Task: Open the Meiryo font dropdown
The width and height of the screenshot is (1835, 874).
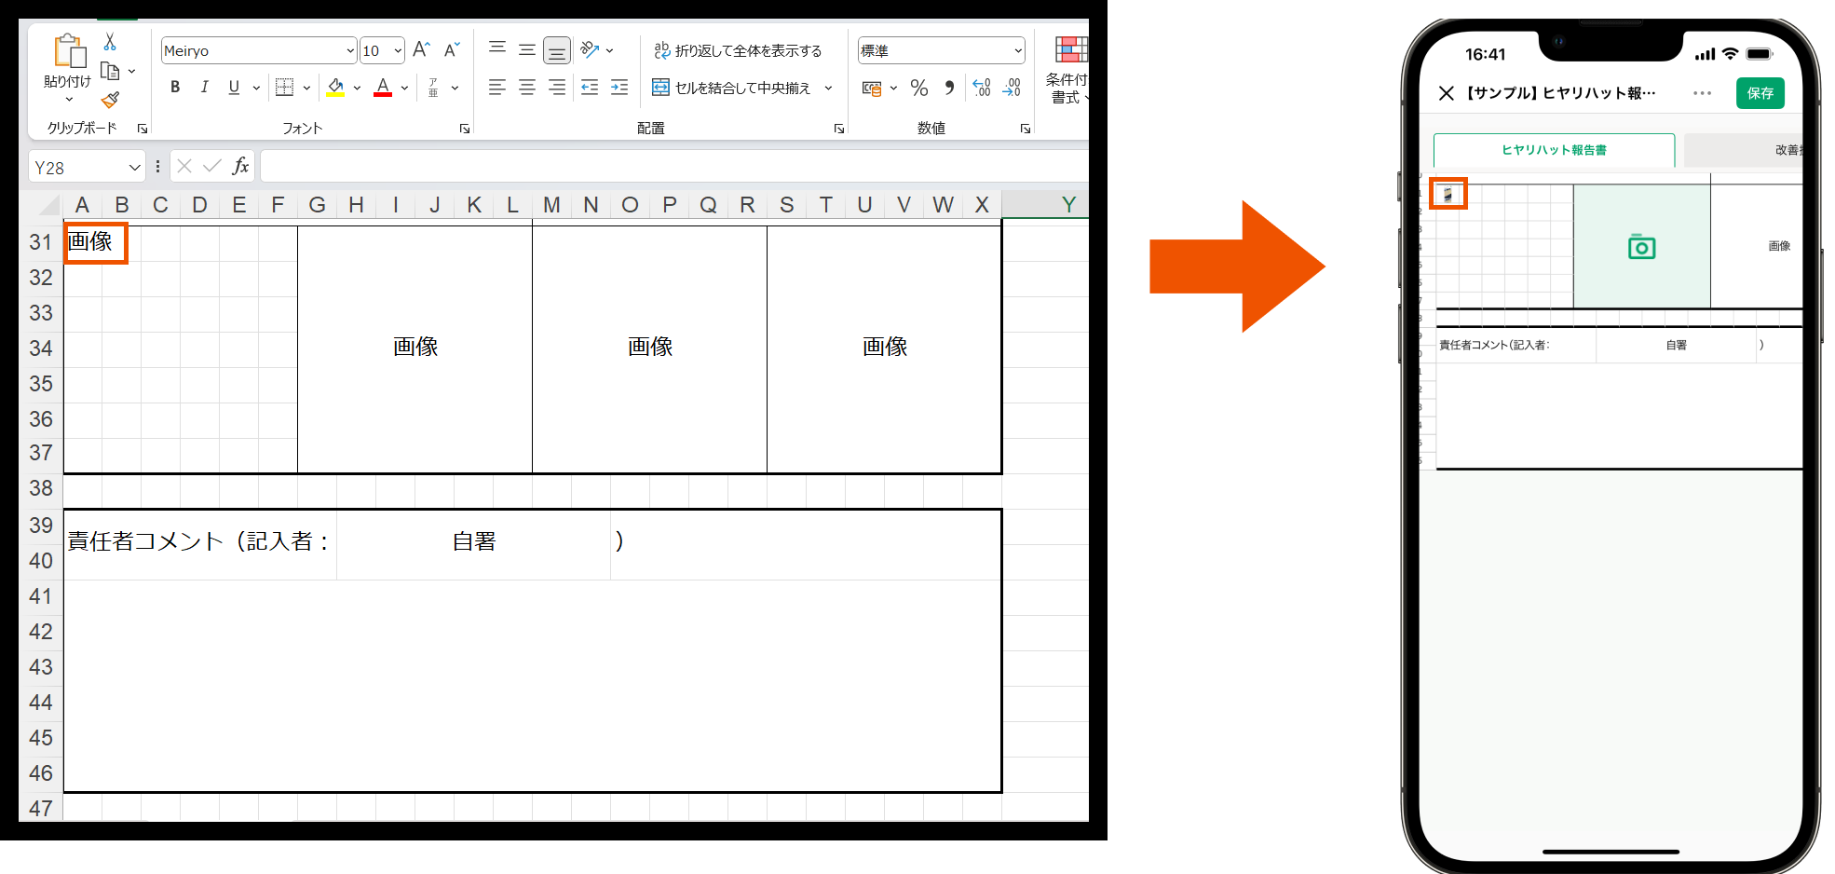Action: pyautogui.click(x=258, y=50)
